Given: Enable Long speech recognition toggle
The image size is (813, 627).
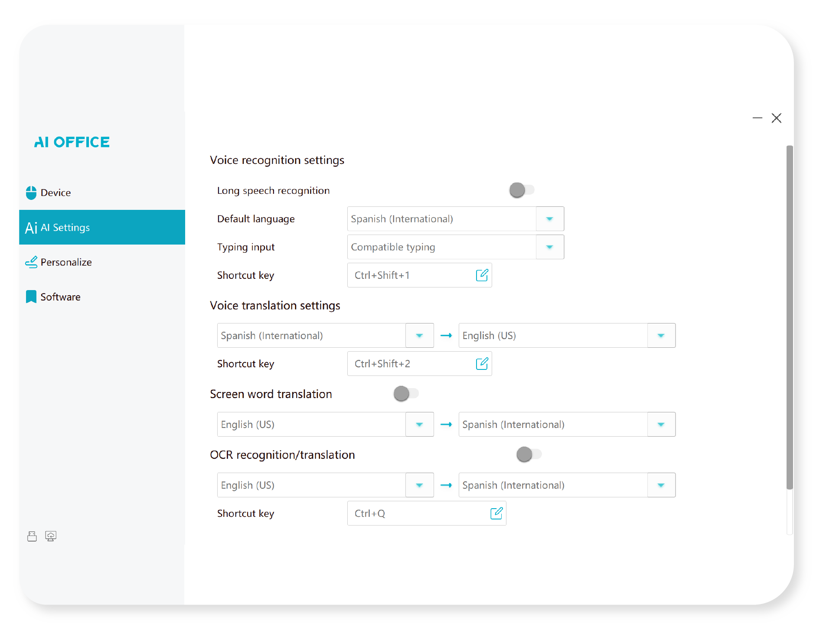Looking at the screenshot, I should click(x=522, y=190).
